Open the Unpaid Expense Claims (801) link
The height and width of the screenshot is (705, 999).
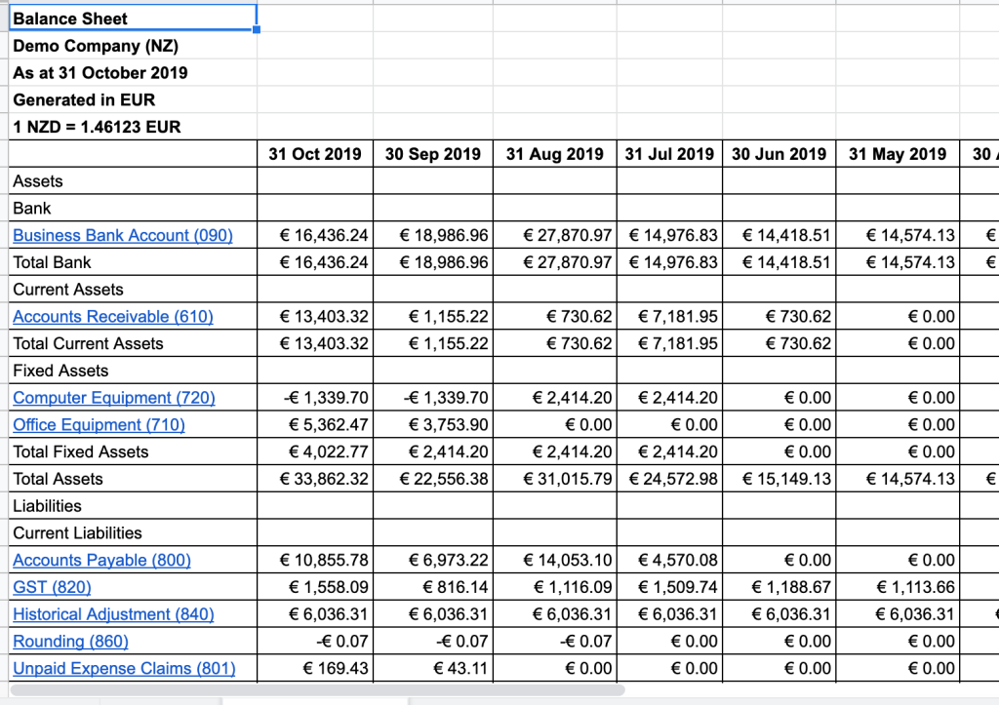coord(124,668)
